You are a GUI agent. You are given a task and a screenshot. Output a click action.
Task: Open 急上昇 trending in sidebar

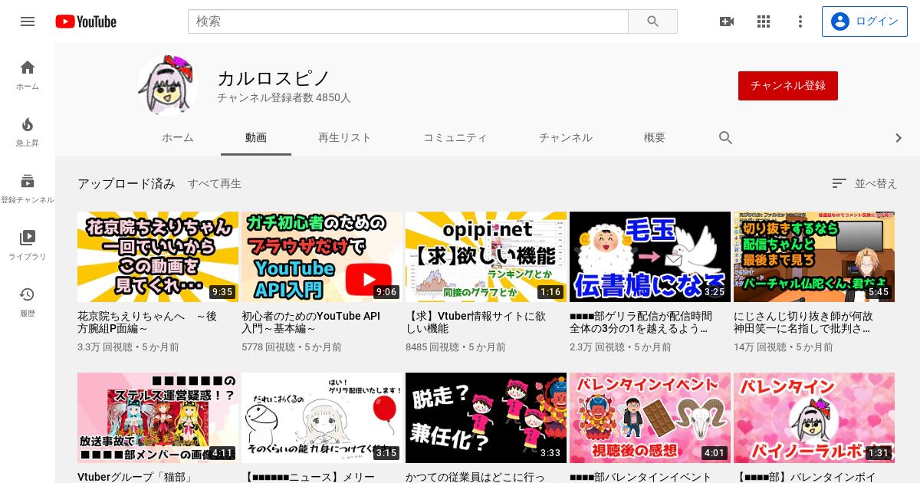[28, 132]
